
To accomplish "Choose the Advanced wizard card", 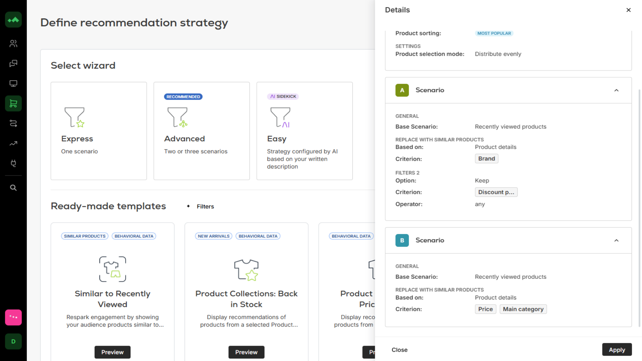I will pos(202,131).
